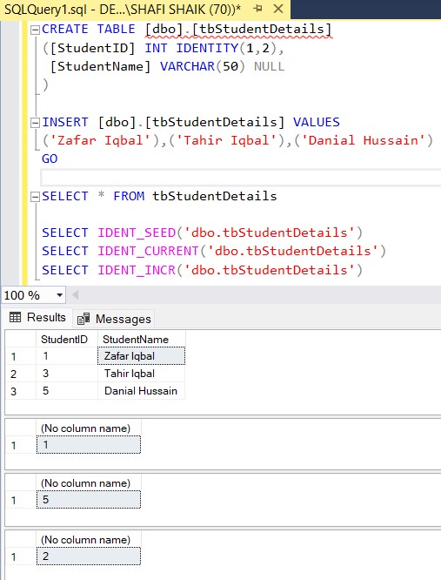Screen dimensions: 441x580
Task: Select the IDENT_INCR result cell showing 2
Action: [x=89, y=556]
